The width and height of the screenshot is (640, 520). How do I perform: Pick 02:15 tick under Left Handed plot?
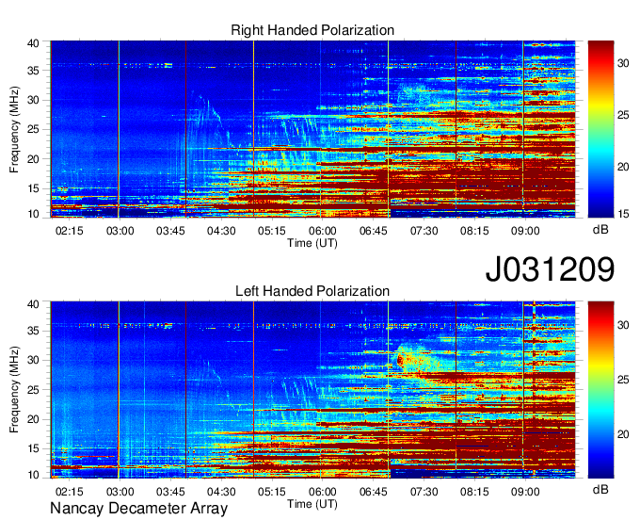point(70,492)
